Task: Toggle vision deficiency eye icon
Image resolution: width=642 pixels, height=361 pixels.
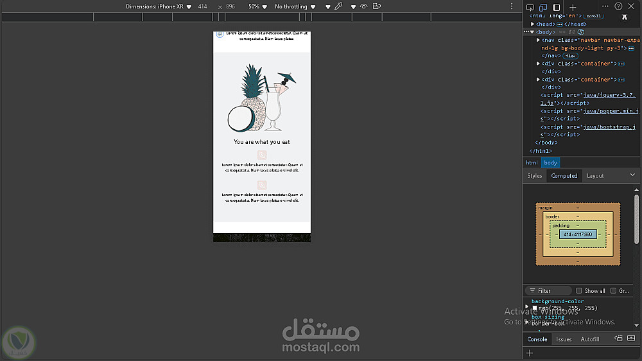Action: (363, 6)
